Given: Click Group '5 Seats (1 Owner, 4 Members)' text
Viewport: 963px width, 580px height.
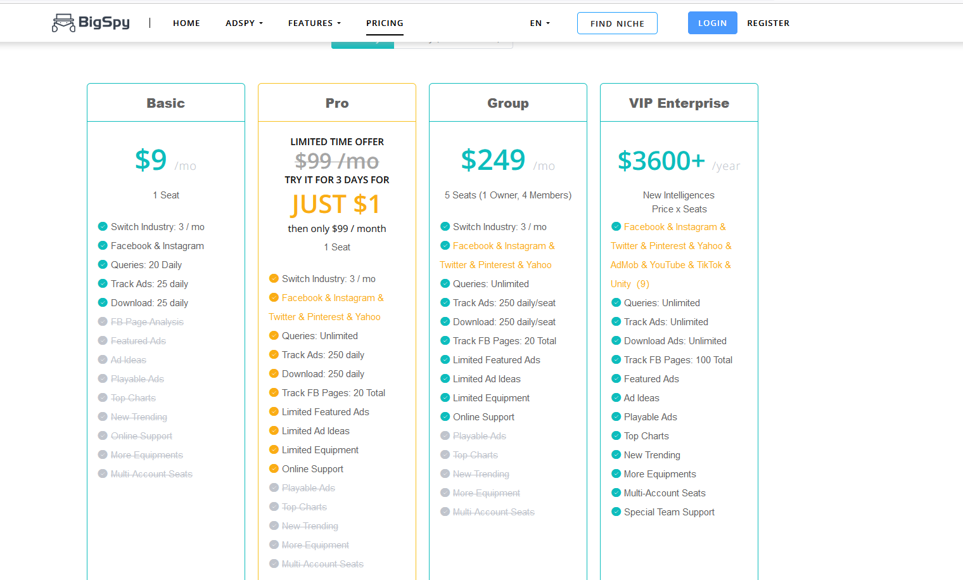Looking at the screenshot, I should pos(508,195).
